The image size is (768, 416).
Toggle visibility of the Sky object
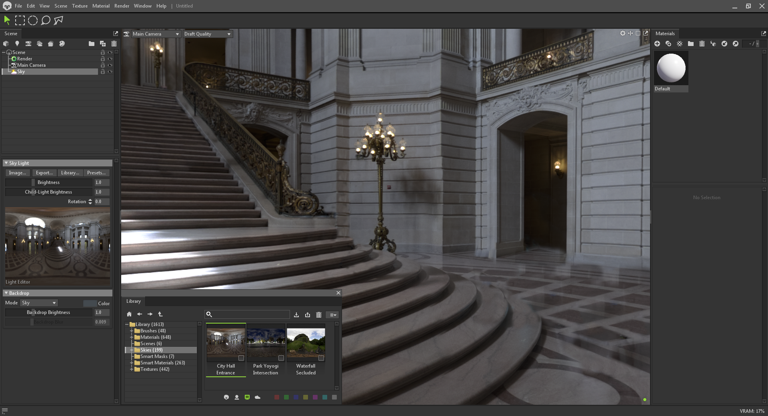110,72
